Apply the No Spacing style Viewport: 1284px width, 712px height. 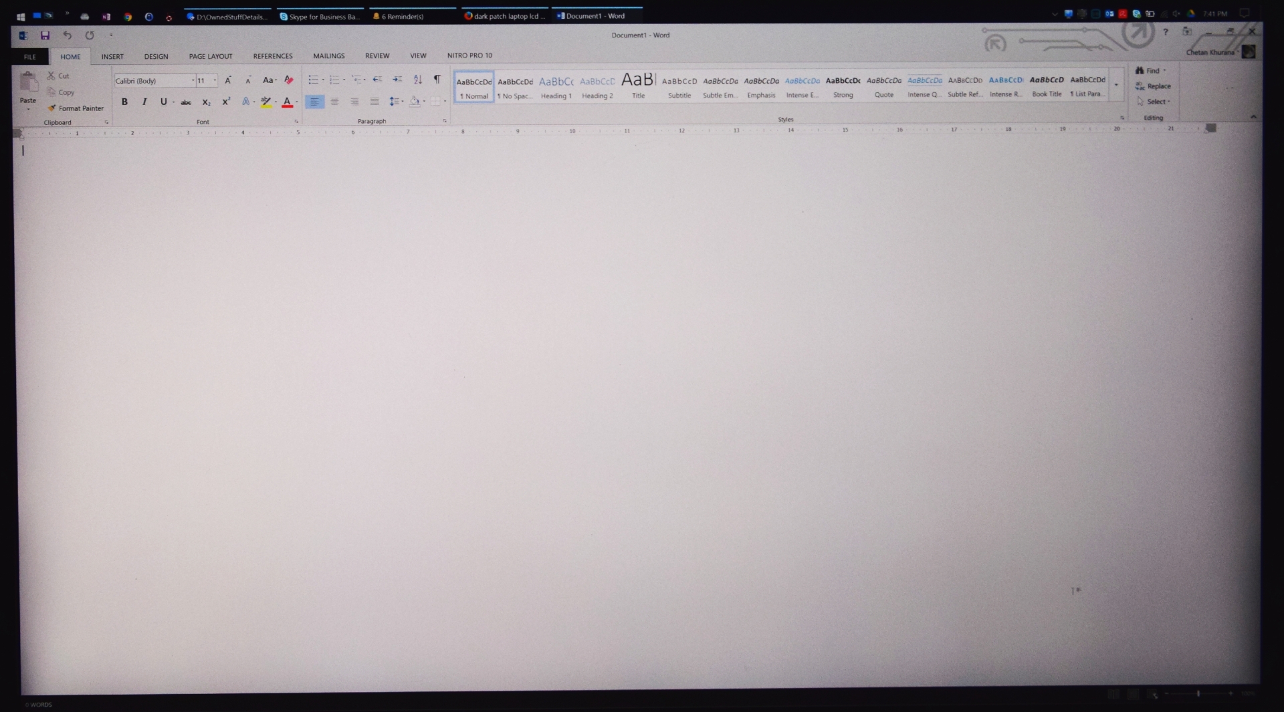point(515,87)
